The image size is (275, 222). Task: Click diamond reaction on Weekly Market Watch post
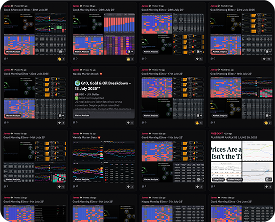(130, 123)
